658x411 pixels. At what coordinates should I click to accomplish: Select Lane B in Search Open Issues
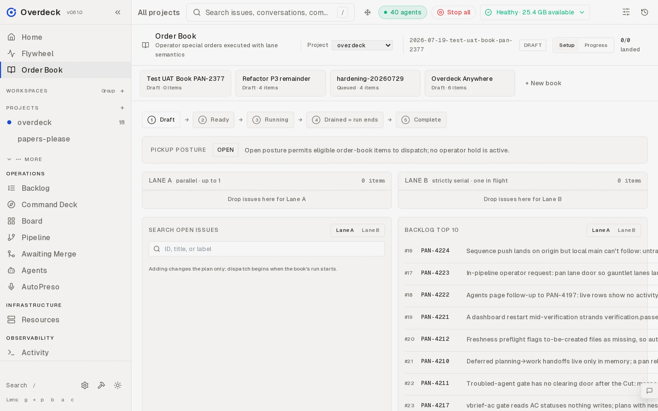[370, 230]
